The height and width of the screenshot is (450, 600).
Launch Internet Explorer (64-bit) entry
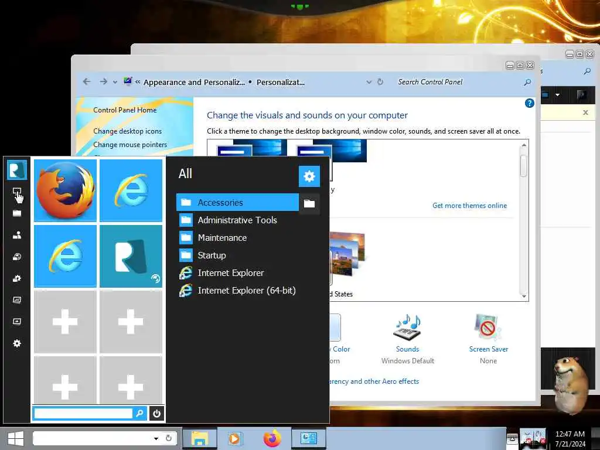[x=238, y=291]
